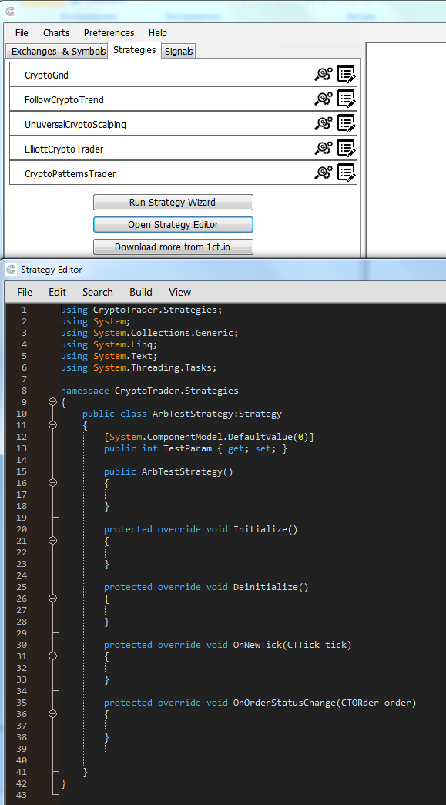Open the Preferences menu
The width and height of the screenshot is (446, 805).
(x=109, y=33)
